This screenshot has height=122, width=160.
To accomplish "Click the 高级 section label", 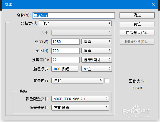I will 23,91.
